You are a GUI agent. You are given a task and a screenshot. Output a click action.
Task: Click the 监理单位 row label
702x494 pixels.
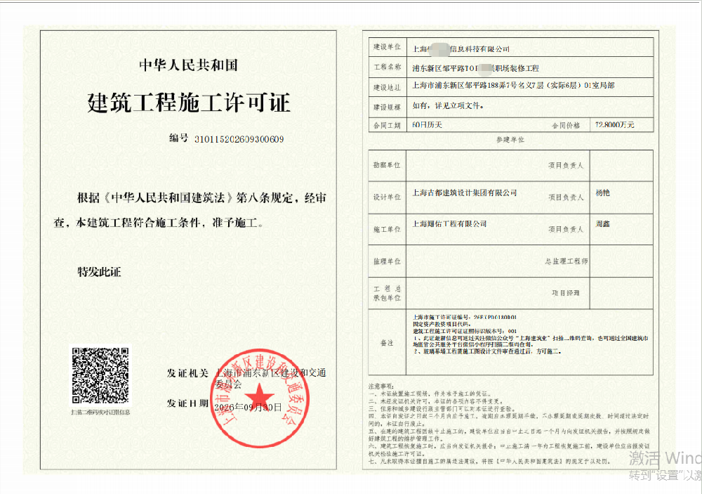pyautogui.click(x=387, y=261)
